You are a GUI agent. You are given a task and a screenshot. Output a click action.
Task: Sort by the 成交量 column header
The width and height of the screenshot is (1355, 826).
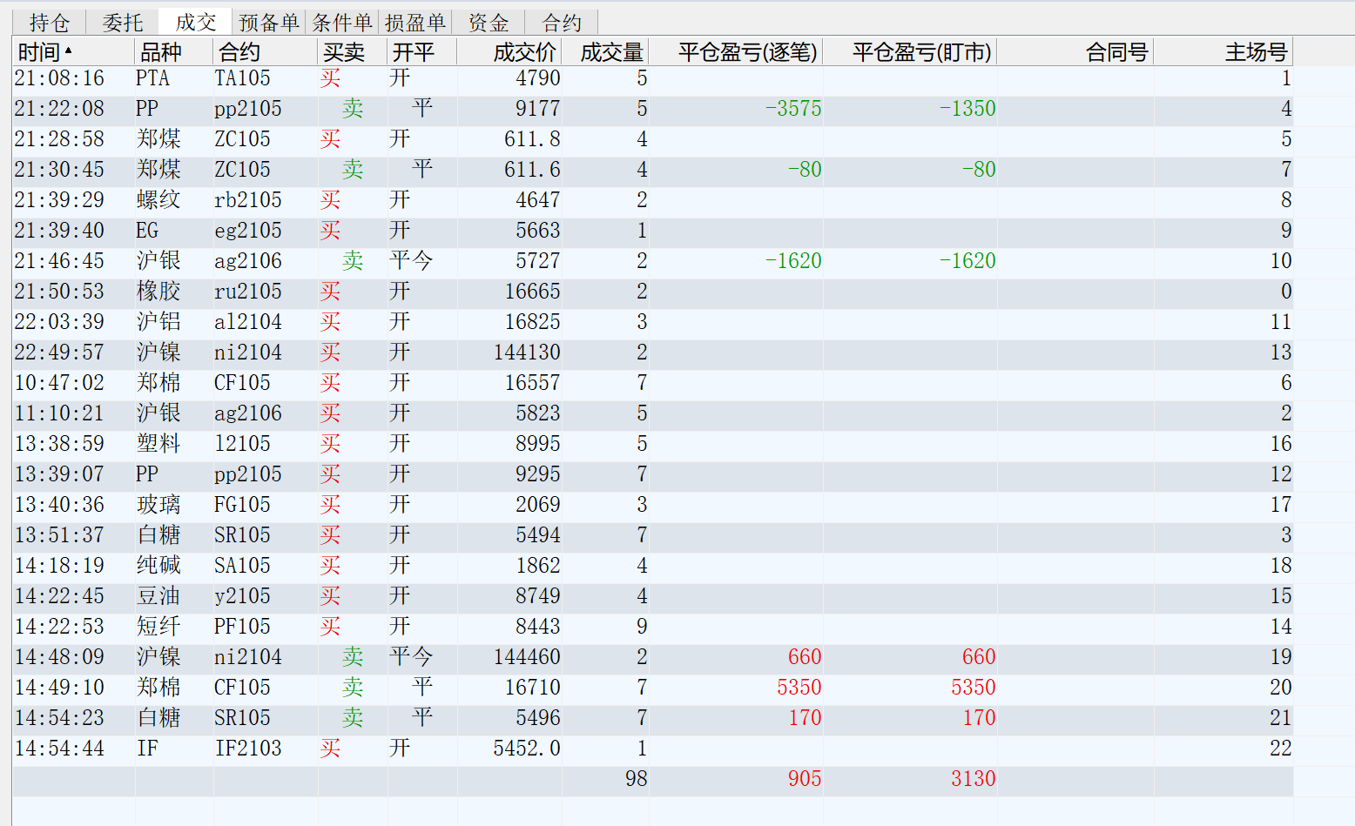pos(605,52)
